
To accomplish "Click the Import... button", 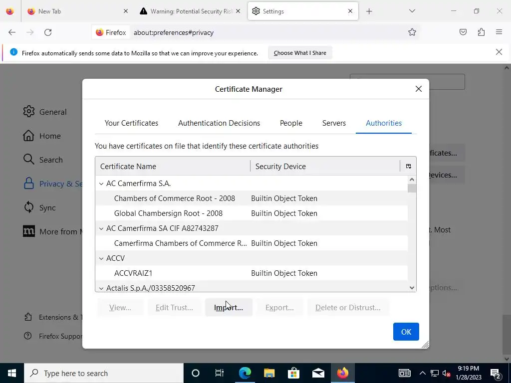I will point(229,307).
